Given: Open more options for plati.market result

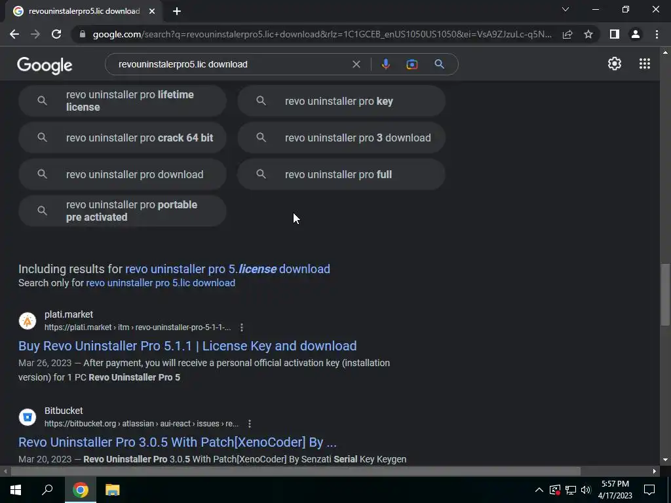Looking at the screenshot, I should [242, 327].
